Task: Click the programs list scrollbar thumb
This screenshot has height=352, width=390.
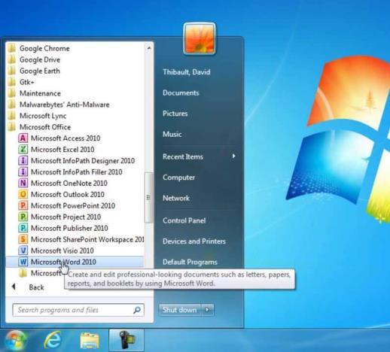Action: click(x=149, y=198)
